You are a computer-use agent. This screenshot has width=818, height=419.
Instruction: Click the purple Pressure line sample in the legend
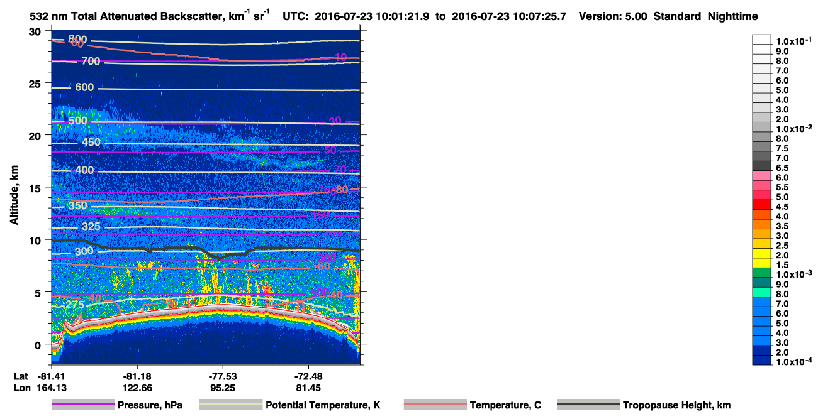pyautogui.click(x=82, y=405)
